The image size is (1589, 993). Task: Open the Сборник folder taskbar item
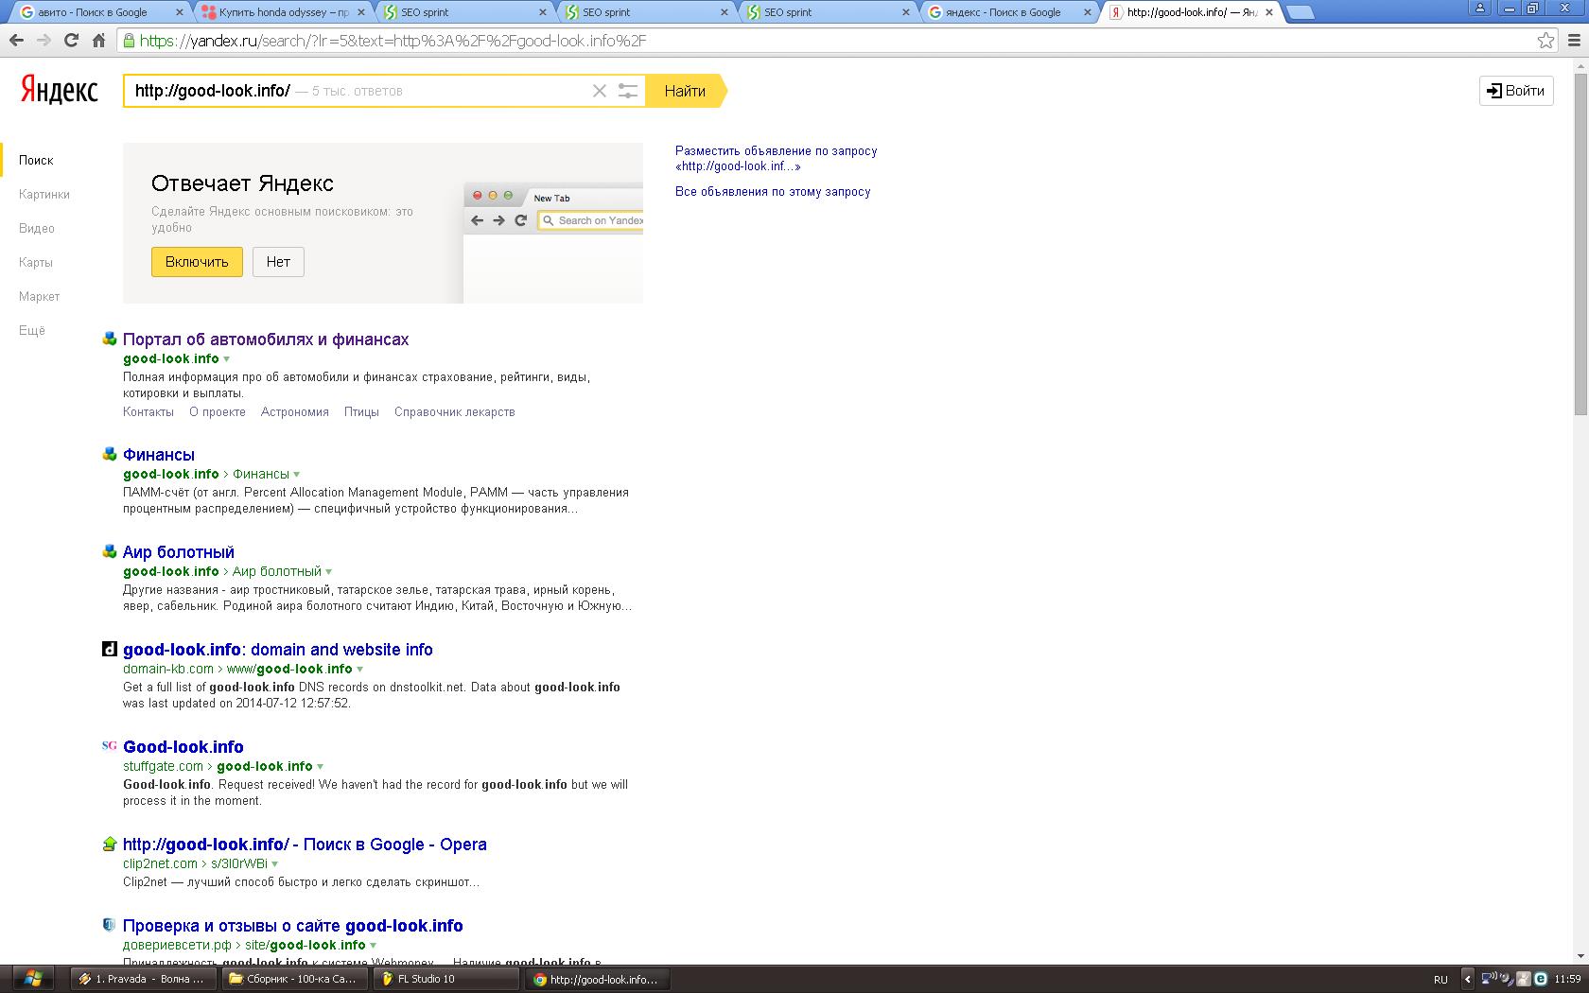(295, 979)
